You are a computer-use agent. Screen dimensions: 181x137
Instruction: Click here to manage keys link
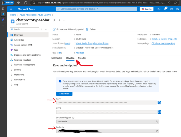163,43
